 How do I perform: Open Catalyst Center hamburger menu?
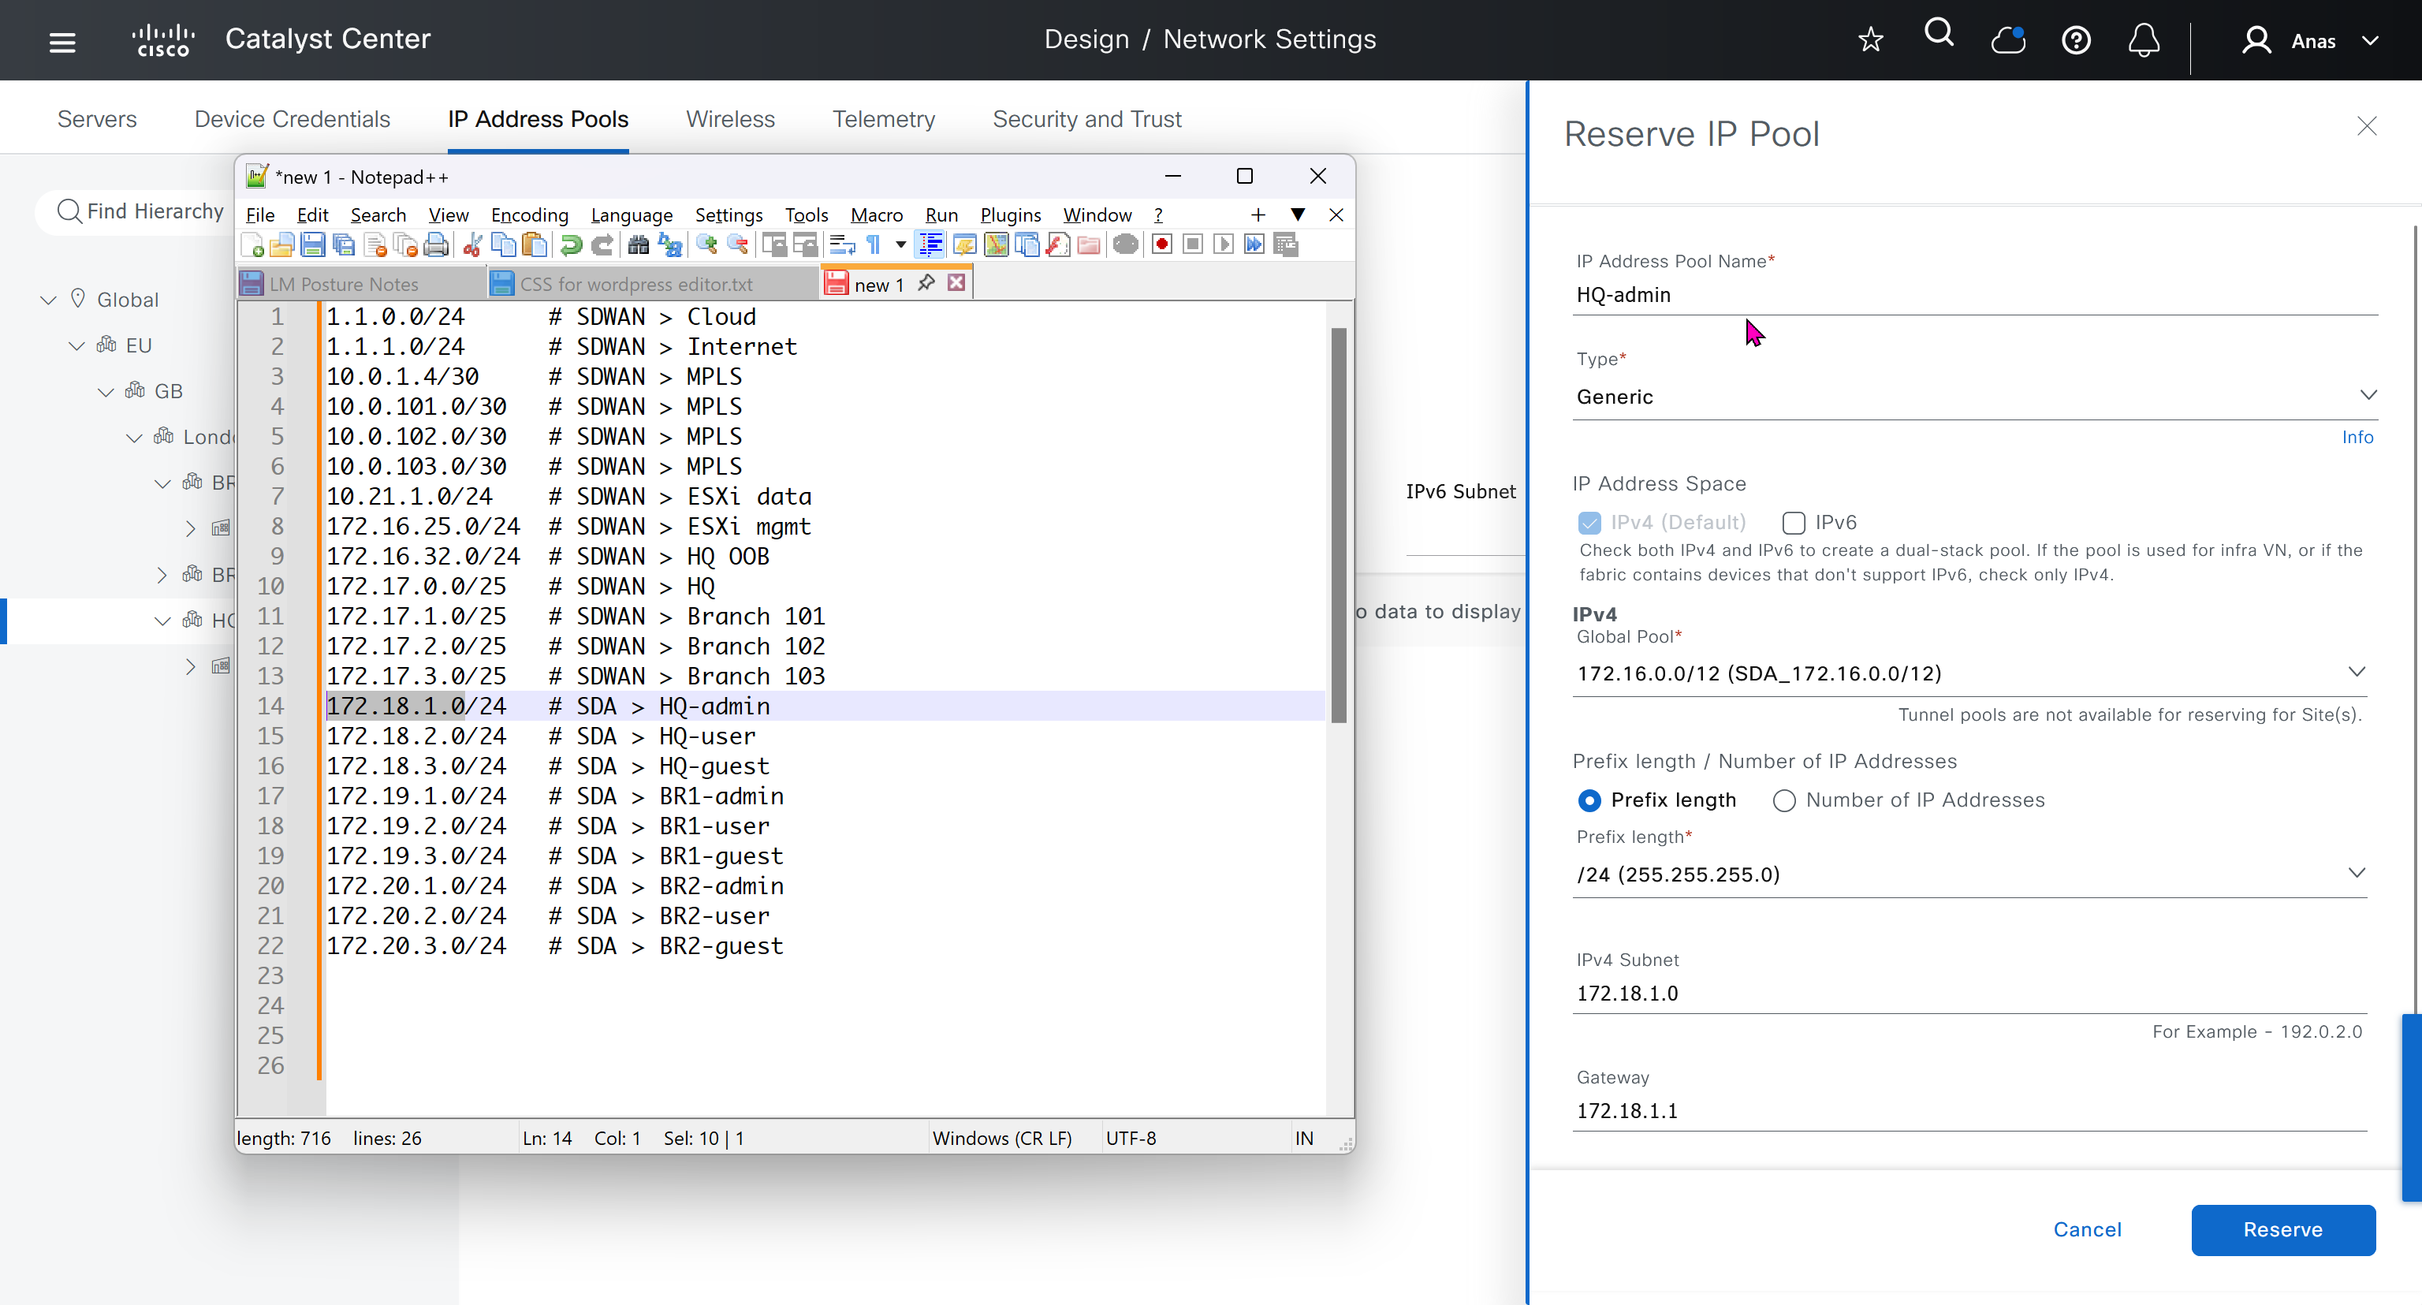(62, 41)
